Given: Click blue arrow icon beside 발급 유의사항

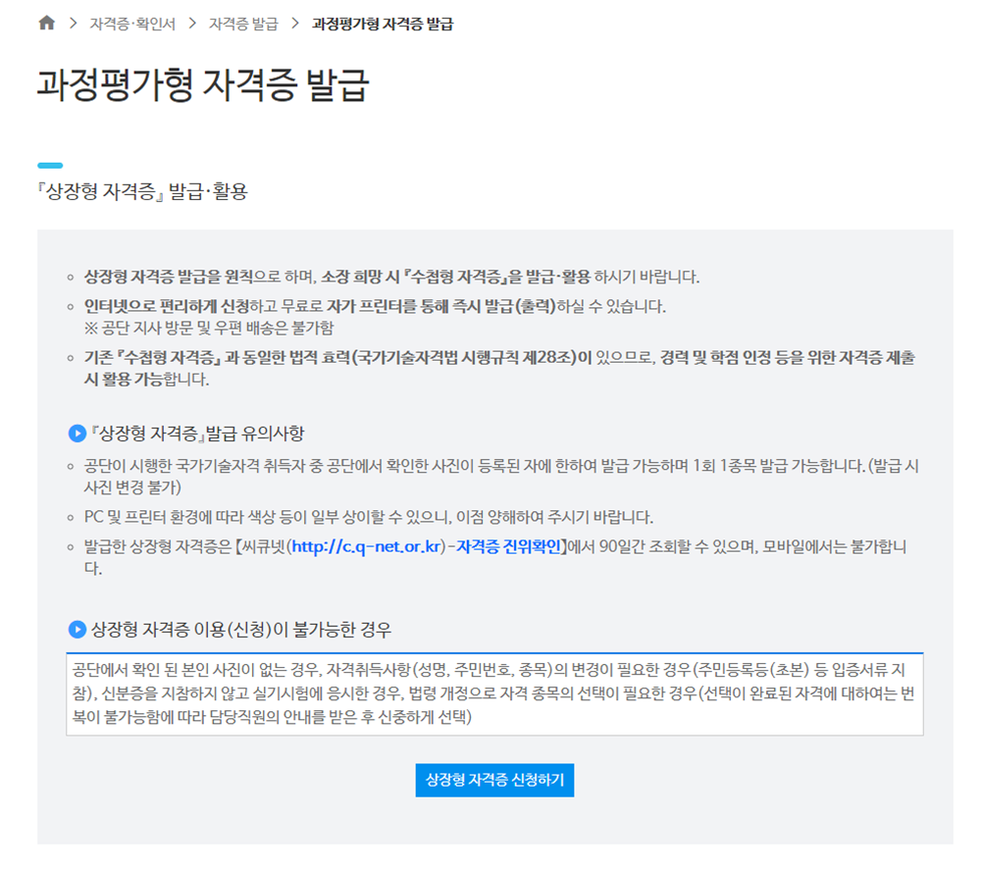Looking at the screenshot, I should pos(78,434).
